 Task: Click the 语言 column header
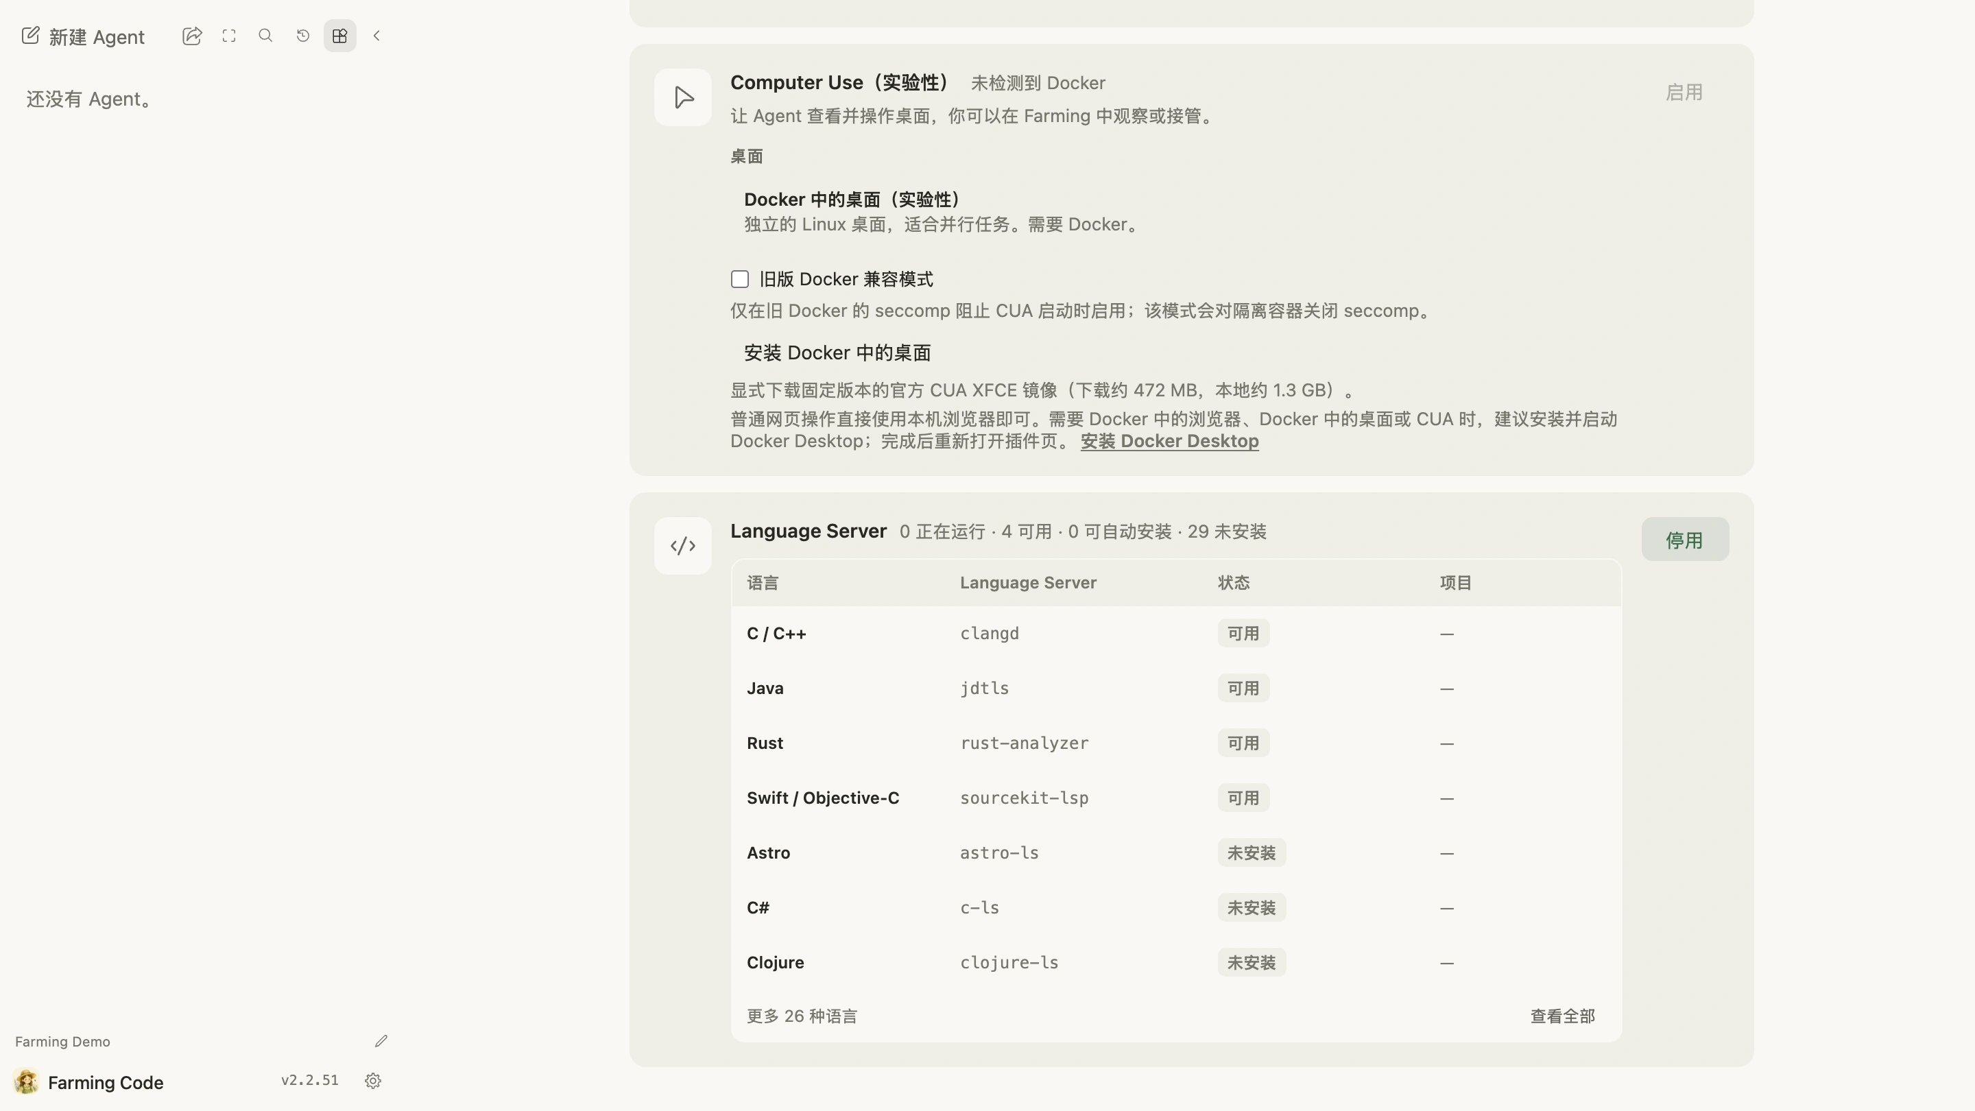point(762,583)
